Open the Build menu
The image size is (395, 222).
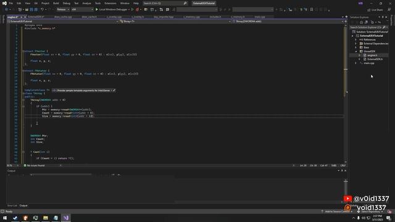click(56, 3)
